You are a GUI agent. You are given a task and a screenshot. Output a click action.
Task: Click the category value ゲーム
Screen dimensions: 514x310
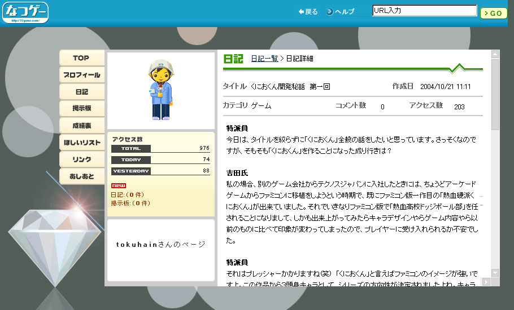pos(262,105)
